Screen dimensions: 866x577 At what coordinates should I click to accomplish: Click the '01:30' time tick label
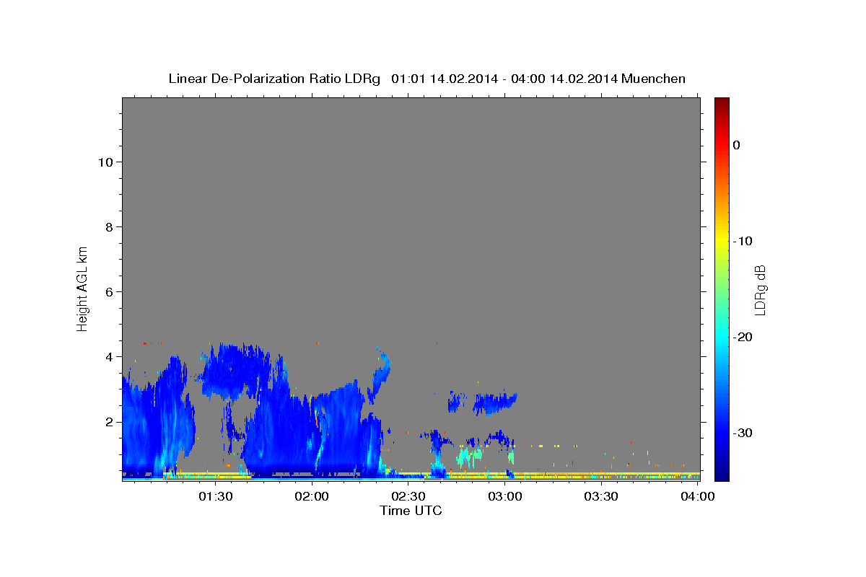coord(215,496)
